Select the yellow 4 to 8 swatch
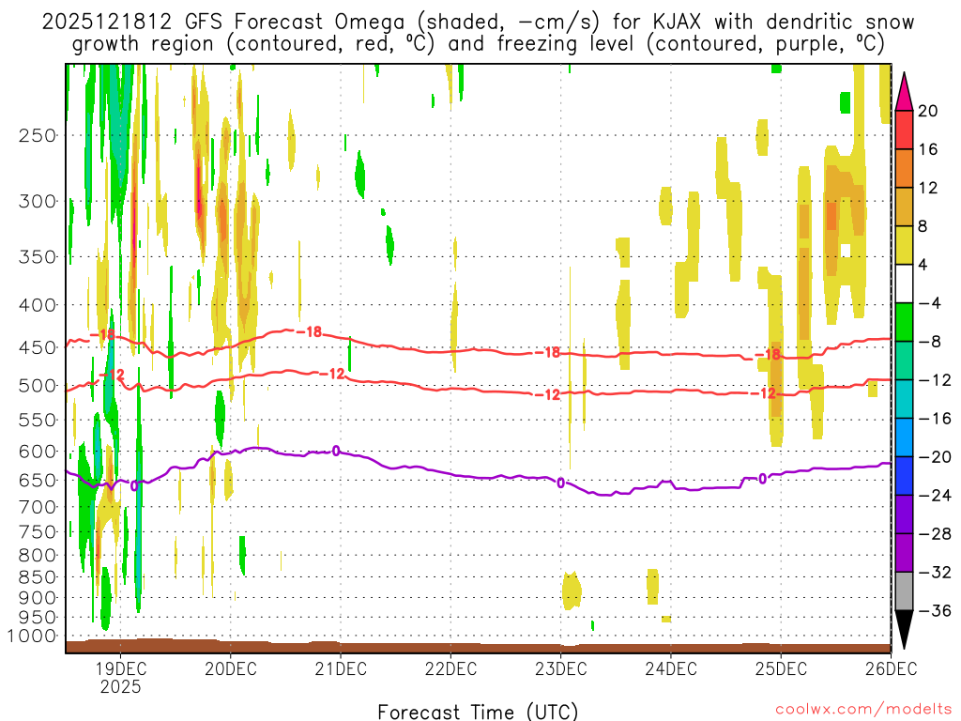 904,245
